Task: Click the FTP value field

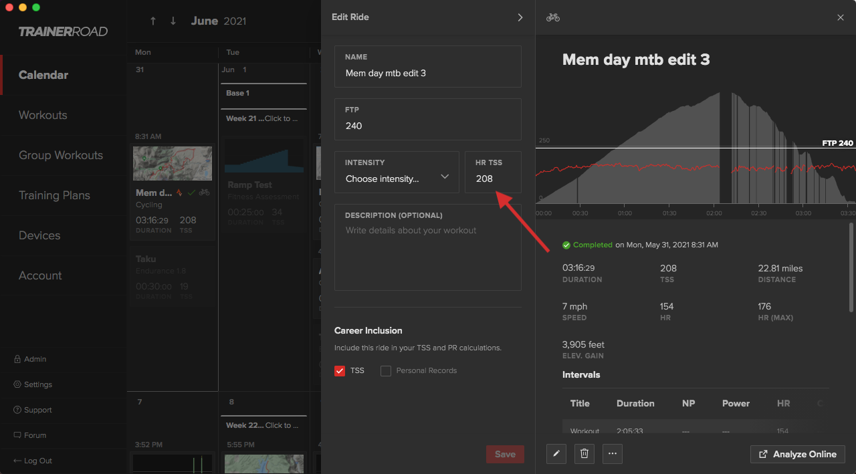Action: (428, 119)
